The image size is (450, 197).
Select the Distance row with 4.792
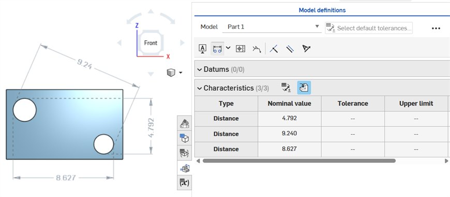(226, 119)
